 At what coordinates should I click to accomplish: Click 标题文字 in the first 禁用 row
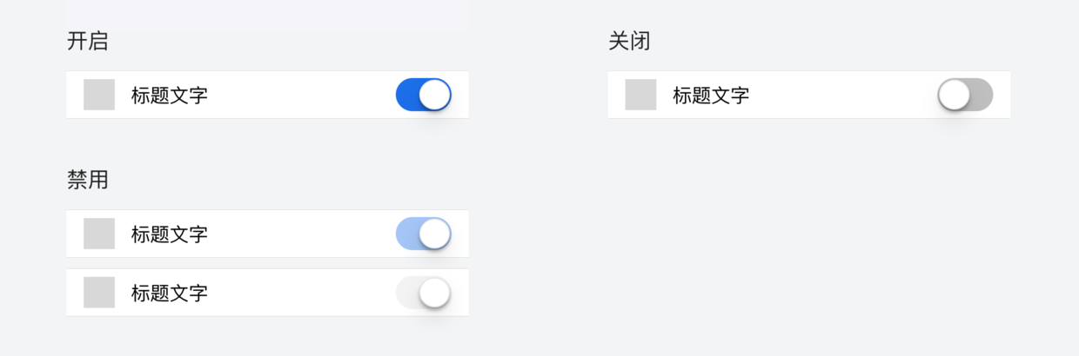pos(170,234)
